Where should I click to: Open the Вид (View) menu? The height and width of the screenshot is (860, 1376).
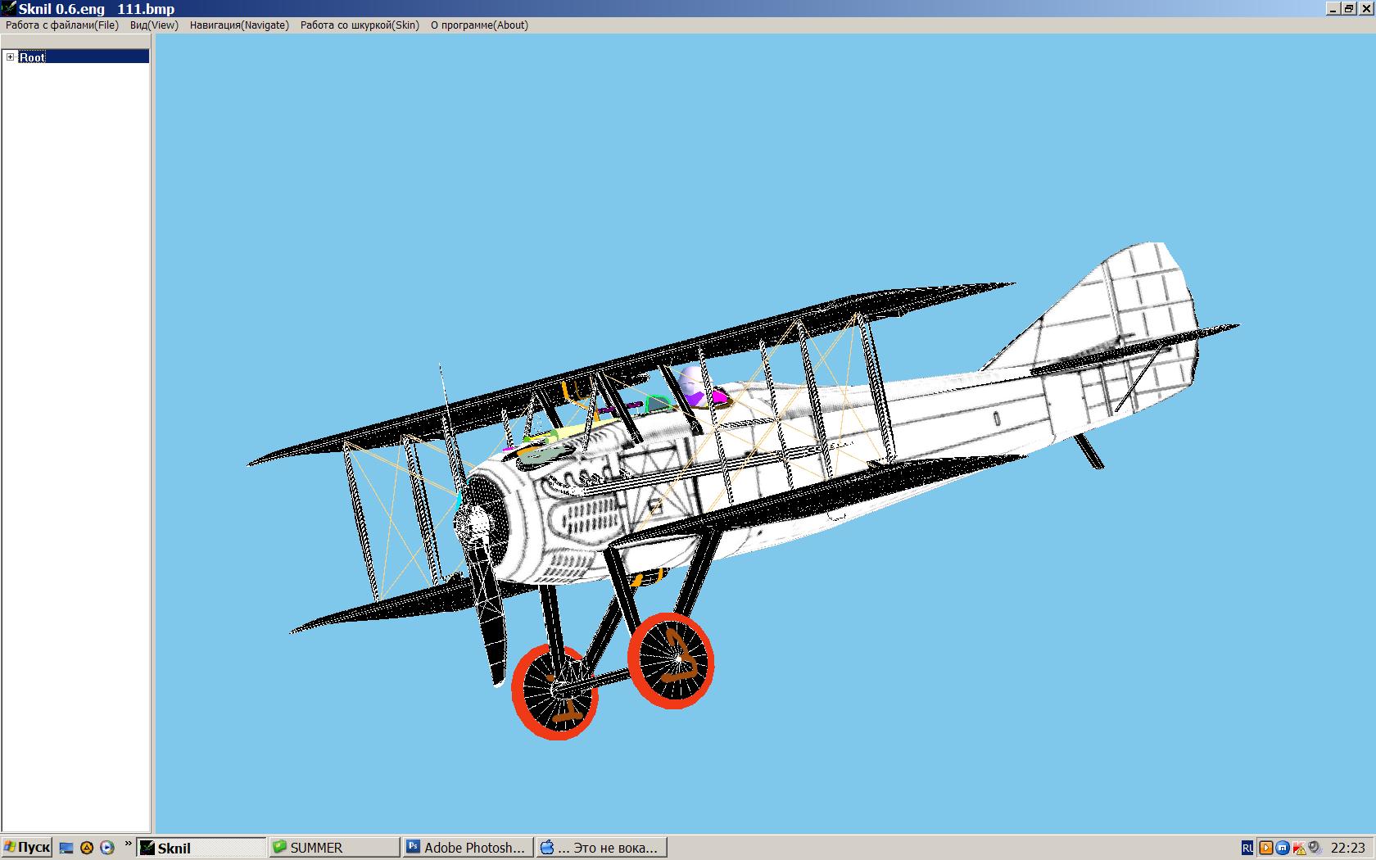(154, 25)
